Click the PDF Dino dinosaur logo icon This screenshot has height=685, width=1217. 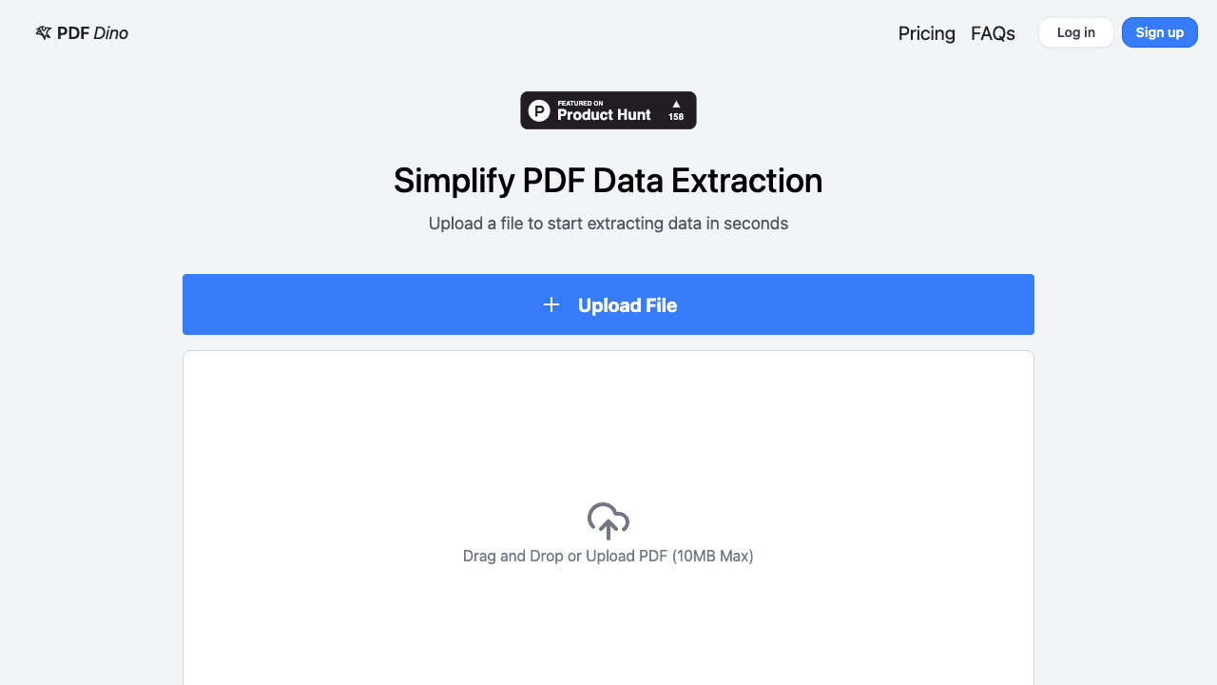click(43, 33)
